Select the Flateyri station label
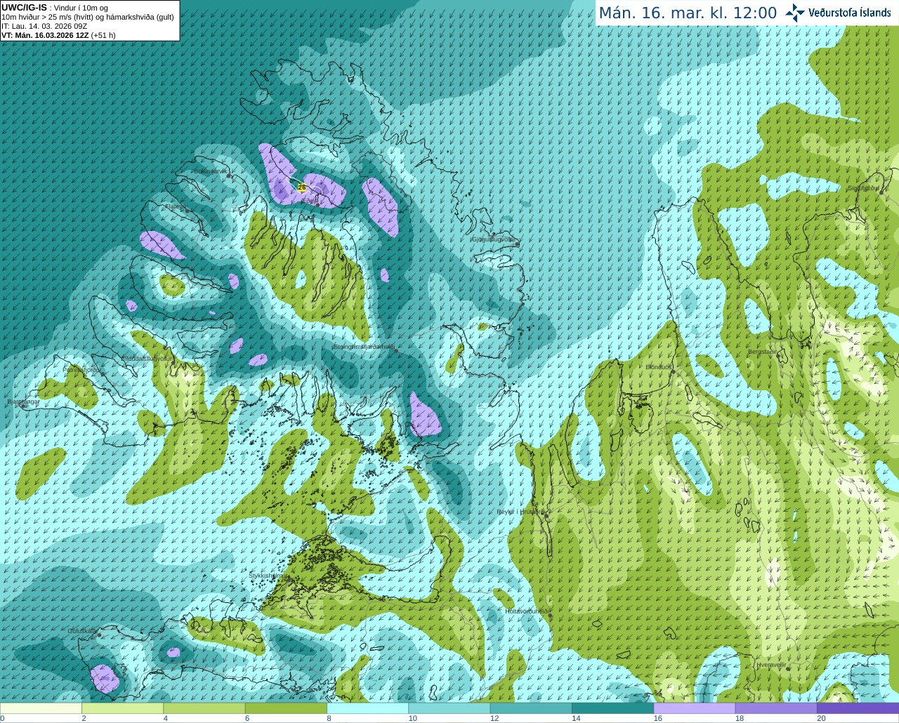This screenshot has width=899, height=723. pyautogui.click(x=174, y=206)
